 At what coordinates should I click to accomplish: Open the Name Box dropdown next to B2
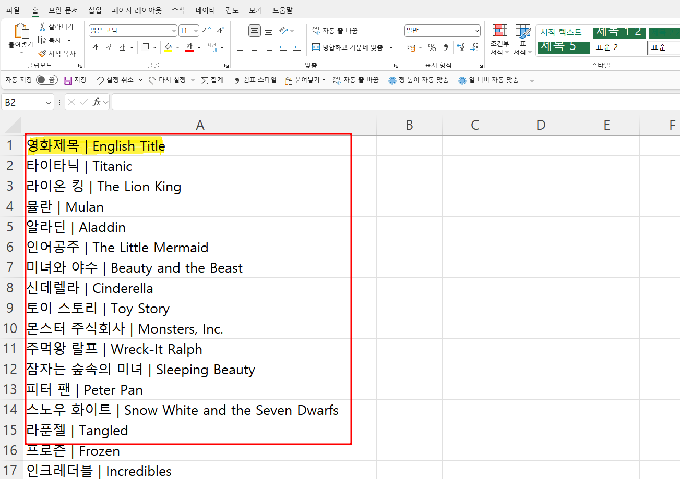(x=49, y=102)
